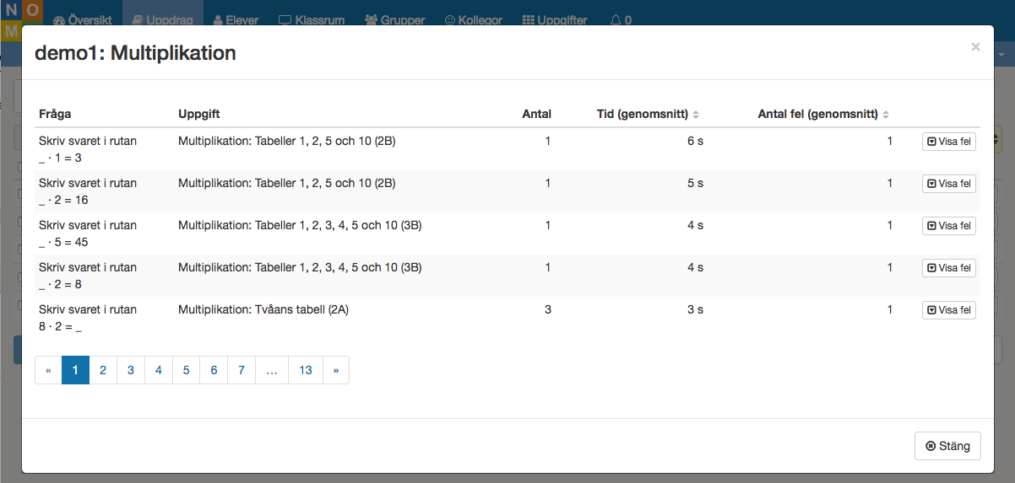
Task: Jump to last page 13
Action: pyautogui.click(x=306, y=370)
